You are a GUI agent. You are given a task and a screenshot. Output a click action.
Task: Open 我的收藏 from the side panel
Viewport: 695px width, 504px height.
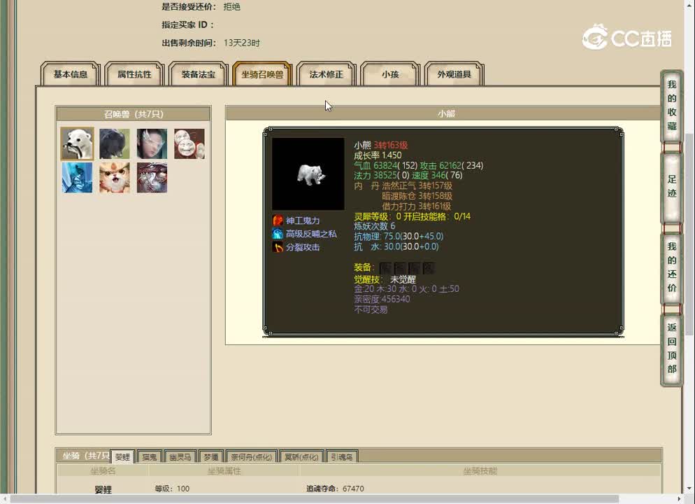[671, 106]
